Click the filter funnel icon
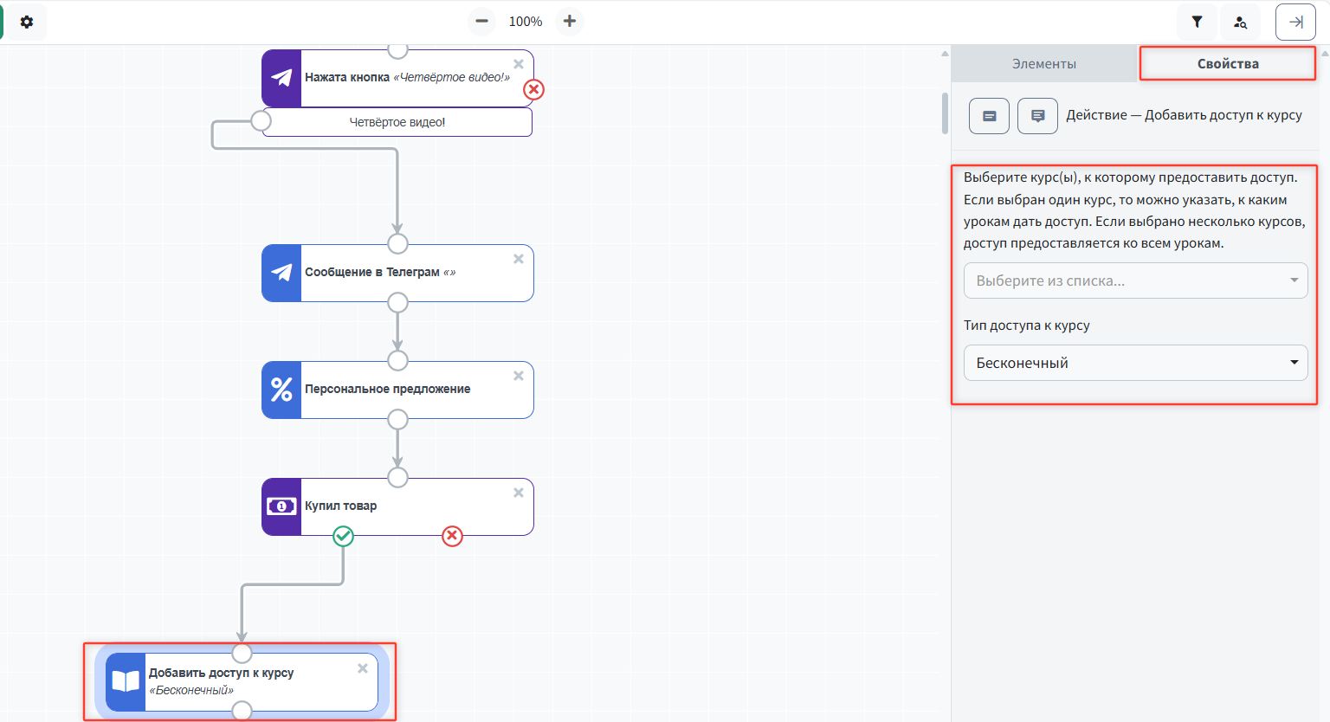The width and height of the screenshot is (1330, 722). (1197, 23)
